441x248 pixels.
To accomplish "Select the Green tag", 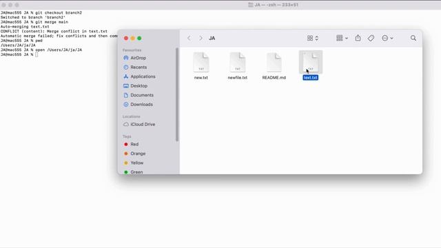I will pos(136,172).
